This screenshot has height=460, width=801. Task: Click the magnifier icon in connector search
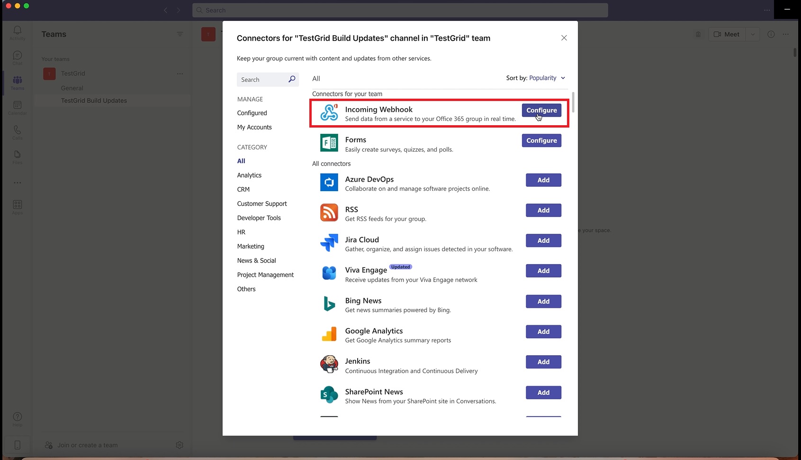point(292,79)
